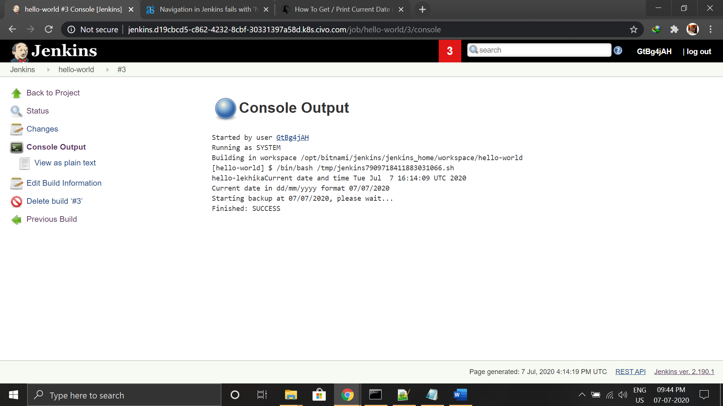Open the View as plain text link
This screenshot has width=723, height=406.
(65, 163)
